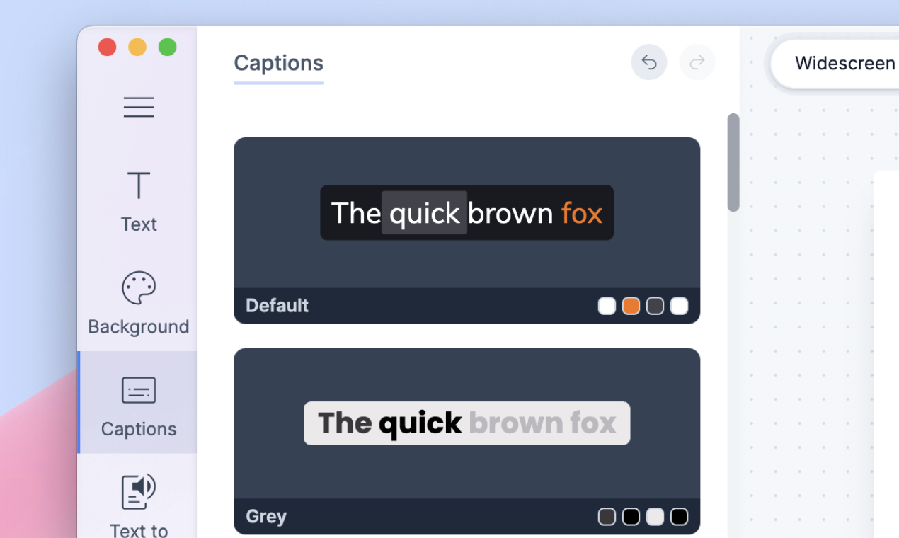This screenshot has width=899, height=538.
Task: Switch to the Captions tab heading
Action: [x=279, y=63]
